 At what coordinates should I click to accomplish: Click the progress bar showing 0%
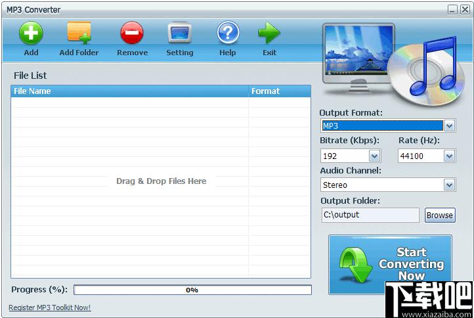pos(192,290)
